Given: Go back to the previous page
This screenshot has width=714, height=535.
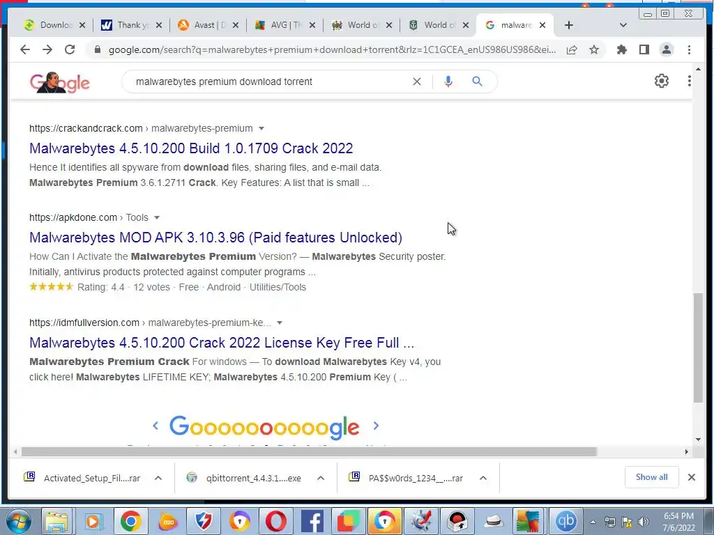Looking at the screenshot, I should pyautogui.click(x=25, y=49).
